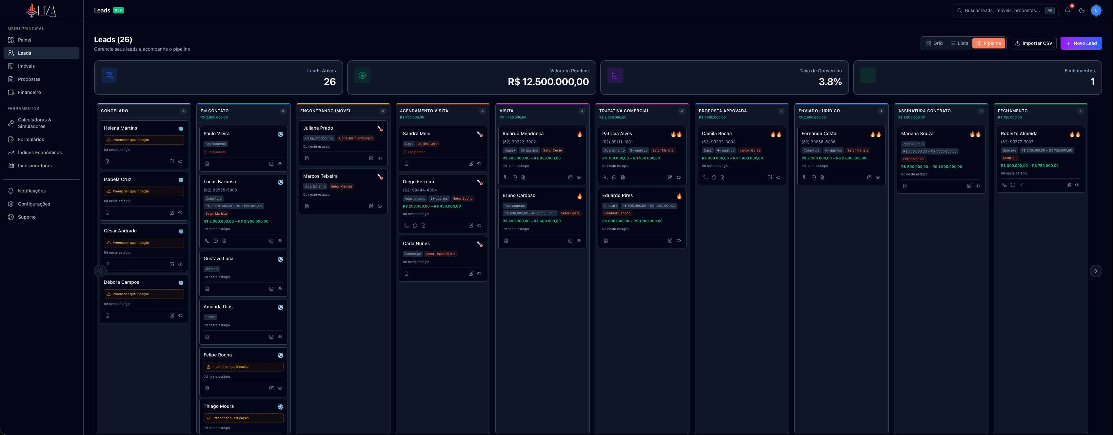Call Diego Ferreira via phone icon
The height and width of the screenshot is (435, 1113).
click(407, 226)
